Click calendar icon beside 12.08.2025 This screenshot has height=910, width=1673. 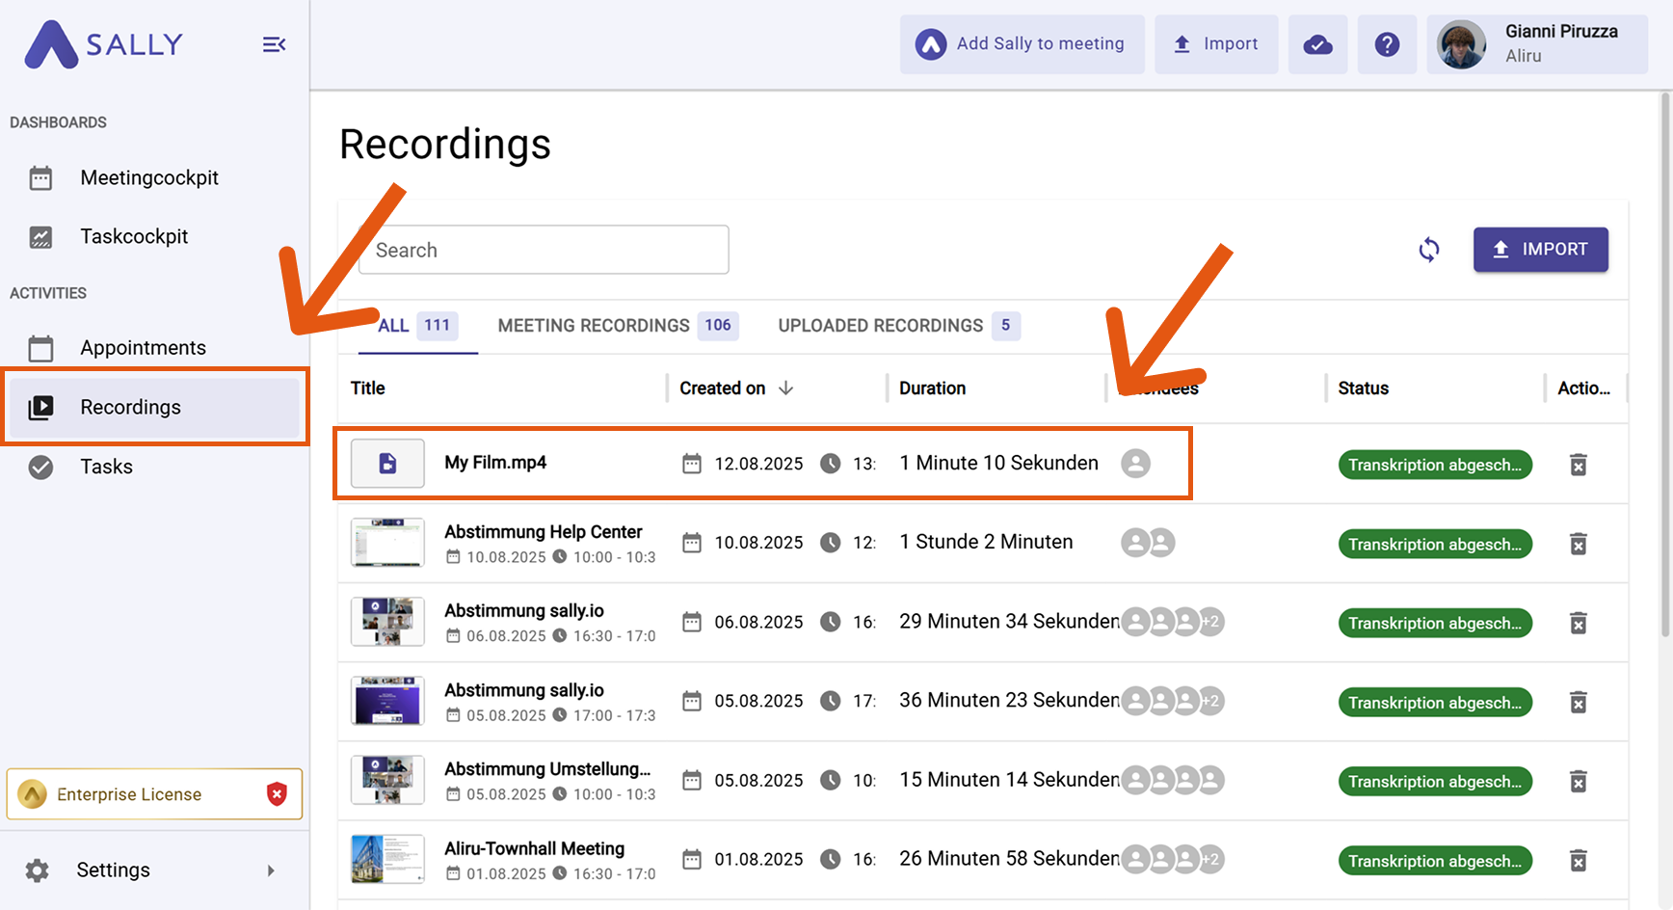[692, 464]
